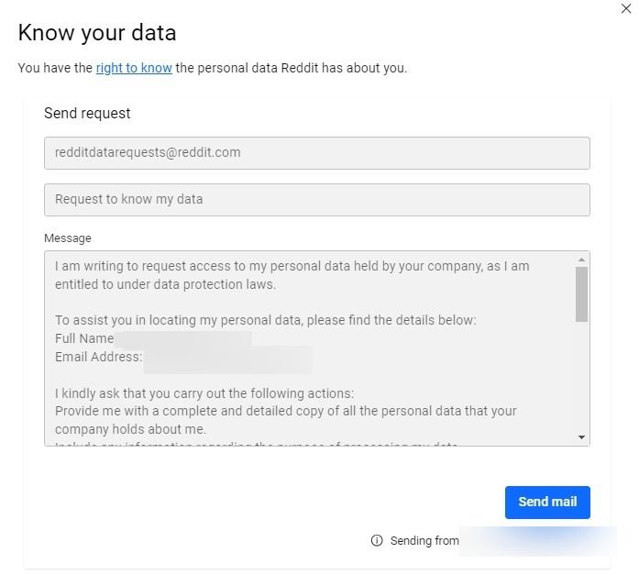Open the 'right to know' link
The width and height of the screenshot is (639, 586).
pos(134,68)
